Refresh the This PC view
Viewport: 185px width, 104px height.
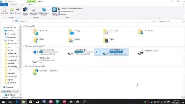pyautogui.click(x=155, y=21)
